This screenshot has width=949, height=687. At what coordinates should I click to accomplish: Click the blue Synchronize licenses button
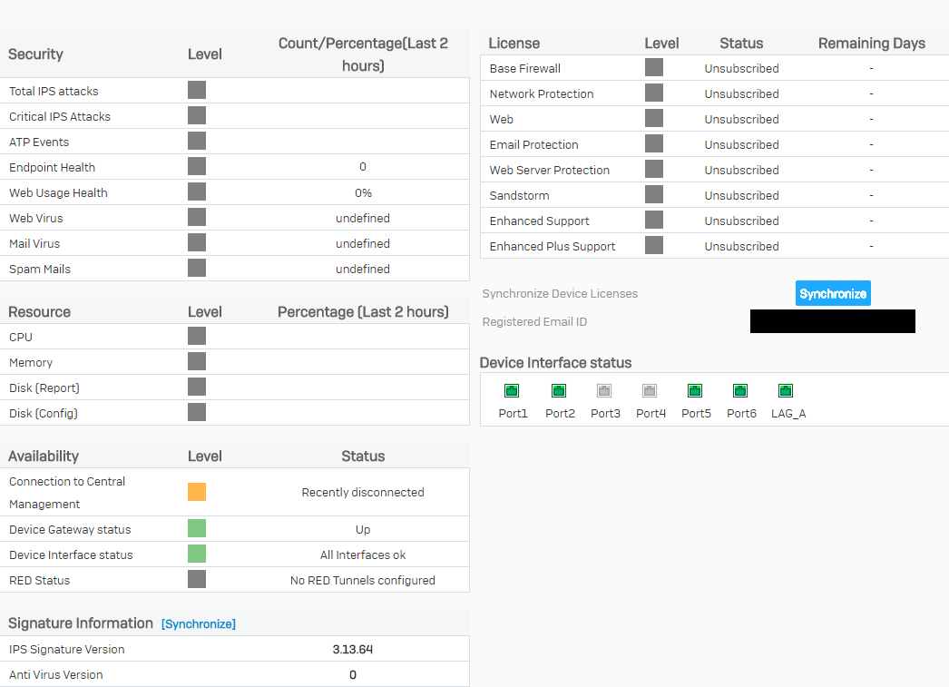coord(833,293)
